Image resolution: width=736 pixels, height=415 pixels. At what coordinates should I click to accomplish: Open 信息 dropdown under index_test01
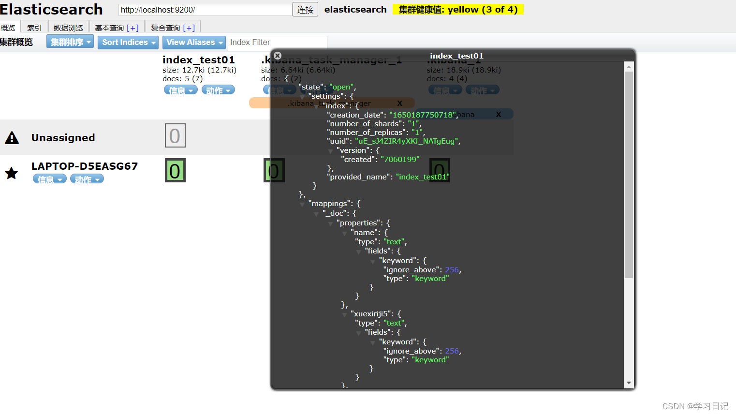pyautogui.click(x=181, y=90)
